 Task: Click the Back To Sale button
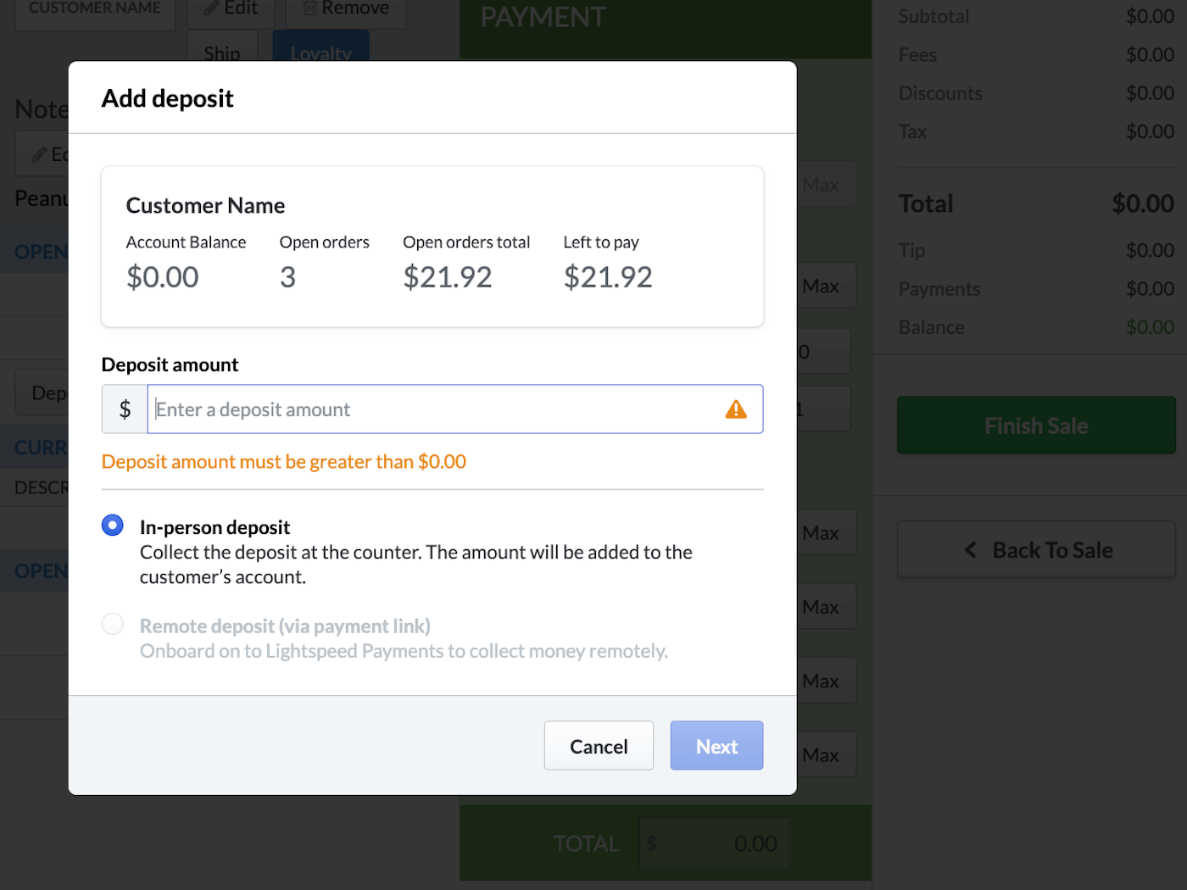[x=1035, y=549]
